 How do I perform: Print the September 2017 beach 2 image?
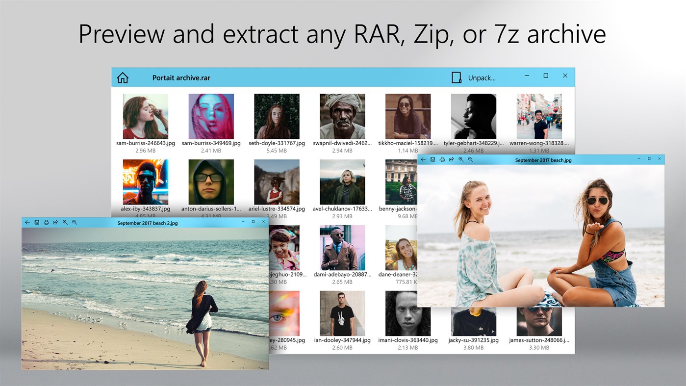(x=46, y=222)
